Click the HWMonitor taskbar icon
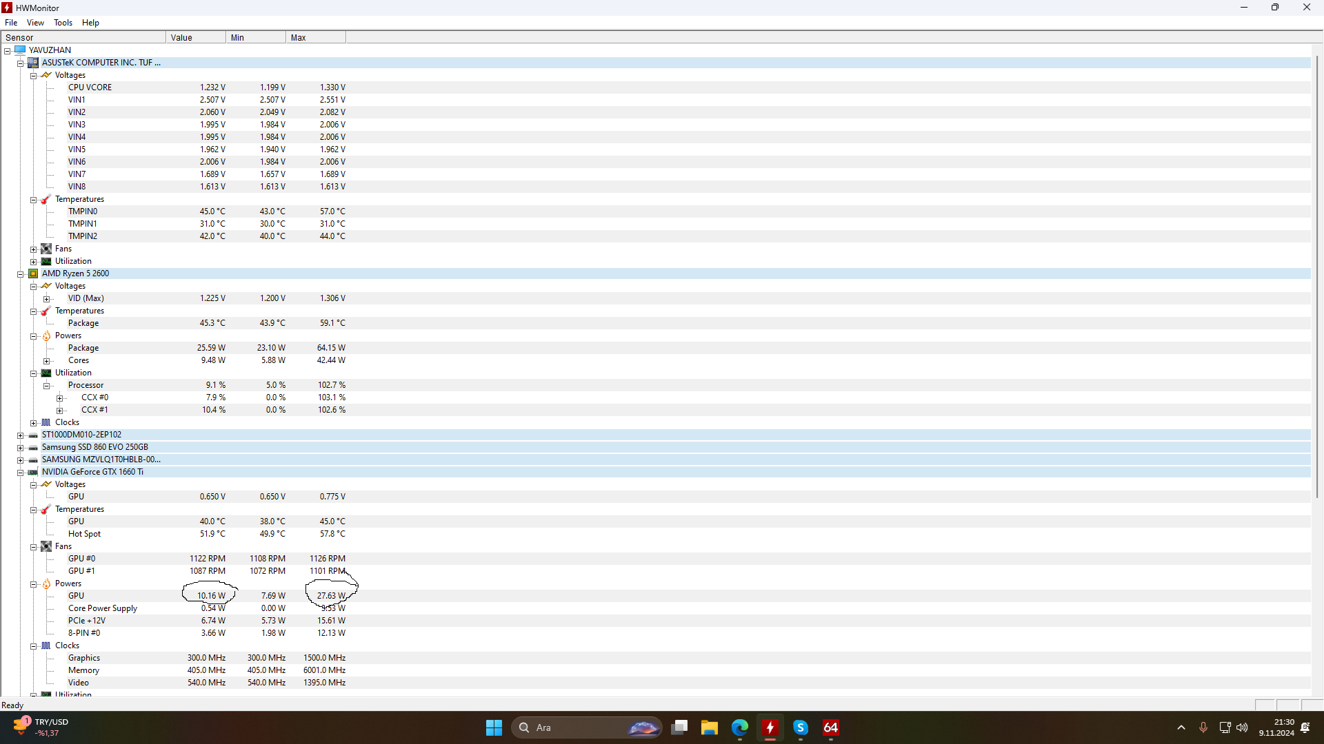The width and height of the screenshot is (1324, 744). [770, 727]
